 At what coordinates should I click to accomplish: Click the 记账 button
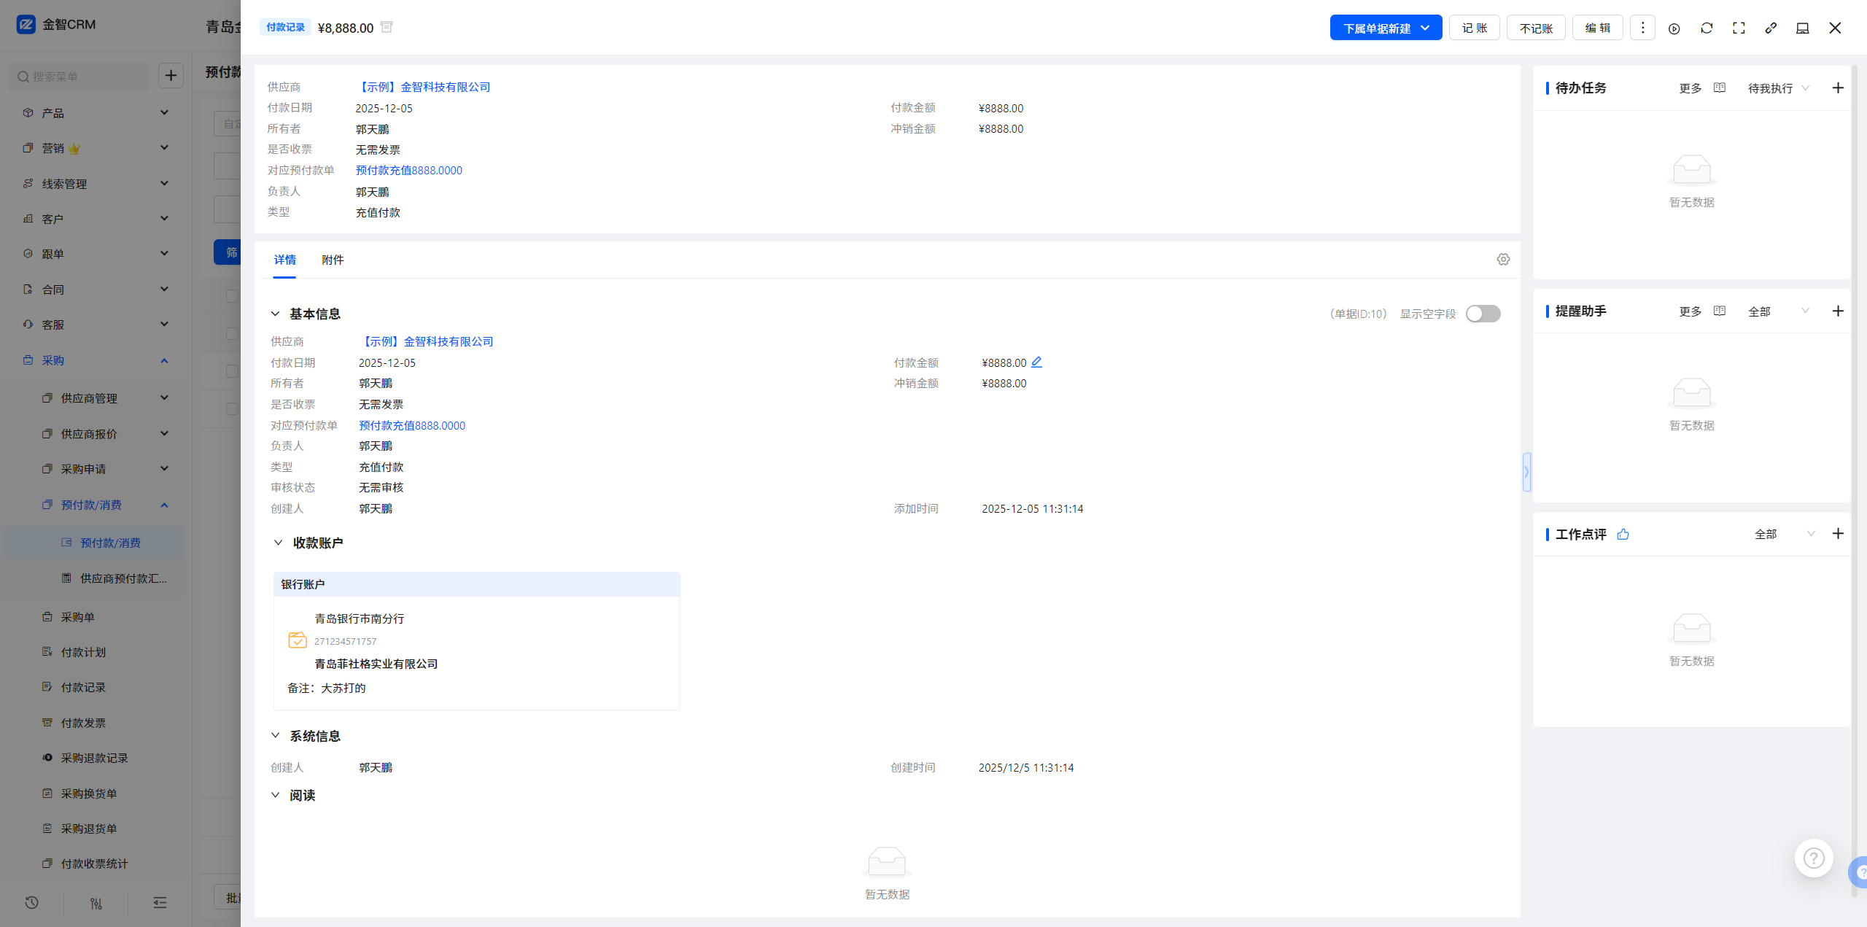(1474, 28)
